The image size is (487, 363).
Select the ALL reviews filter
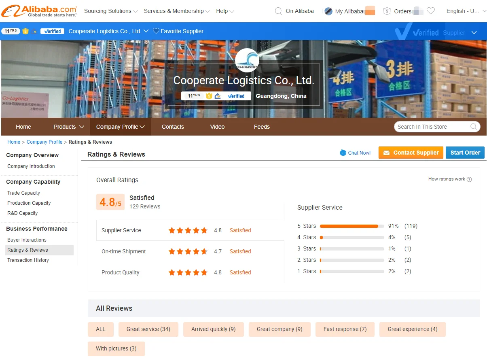[101, 329]
